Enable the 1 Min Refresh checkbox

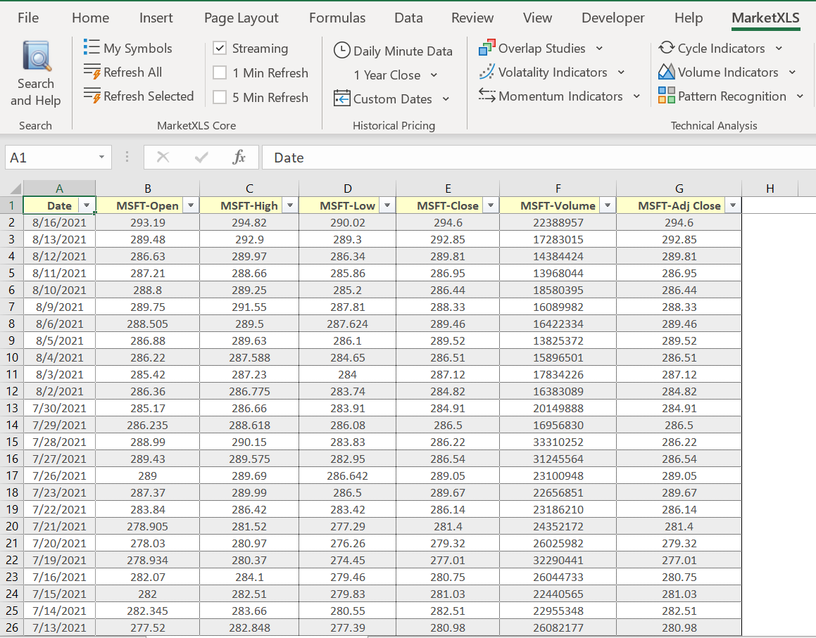point(220,72)
